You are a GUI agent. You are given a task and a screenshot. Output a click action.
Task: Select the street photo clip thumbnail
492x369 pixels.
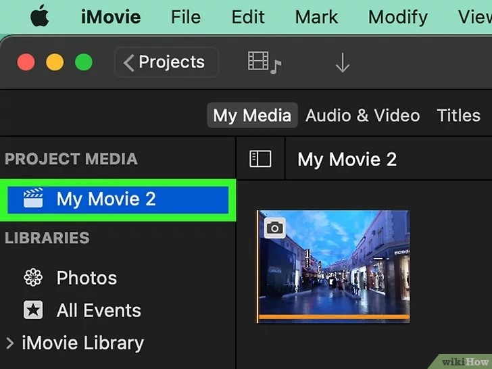pyautogui.click(x=333, y=266)
